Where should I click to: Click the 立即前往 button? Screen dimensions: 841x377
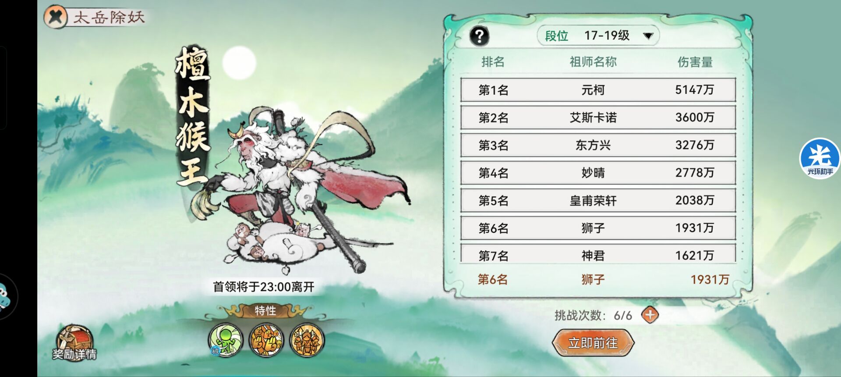[593, 343]
